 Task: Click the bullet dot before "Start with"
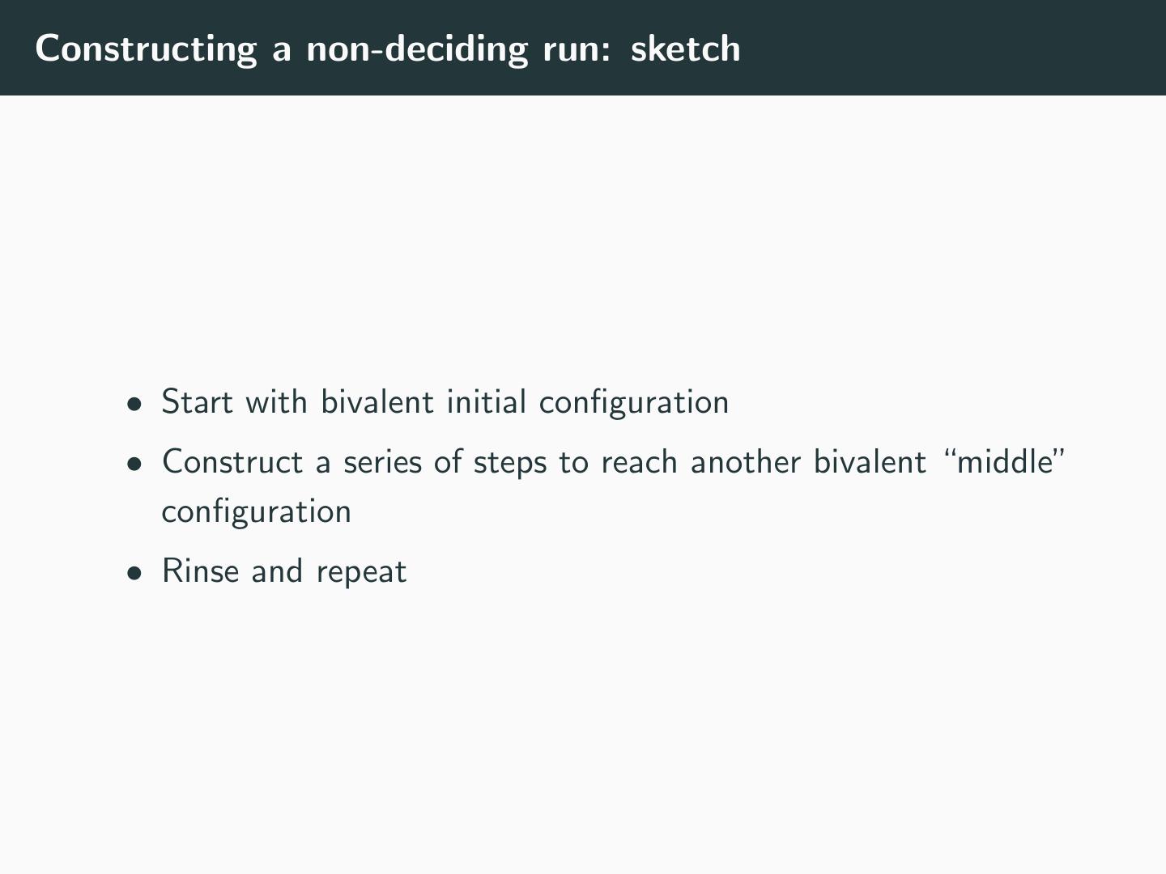(x=134, y=403)
